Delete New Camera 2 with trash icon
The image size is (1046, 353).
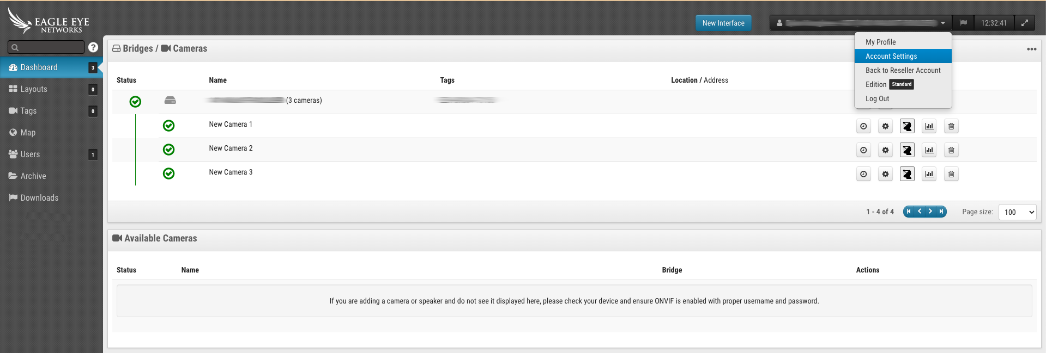951,150
